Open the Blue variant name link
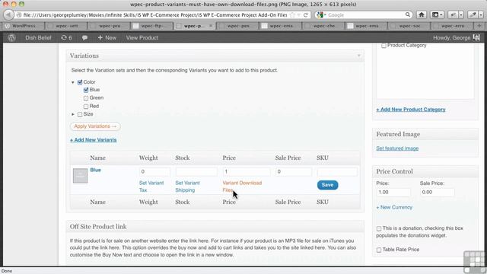 95,170
